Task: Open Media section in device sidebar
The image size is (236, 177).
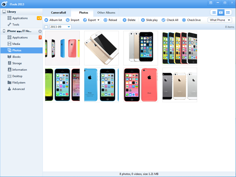Action: click(x=16, y=44)
